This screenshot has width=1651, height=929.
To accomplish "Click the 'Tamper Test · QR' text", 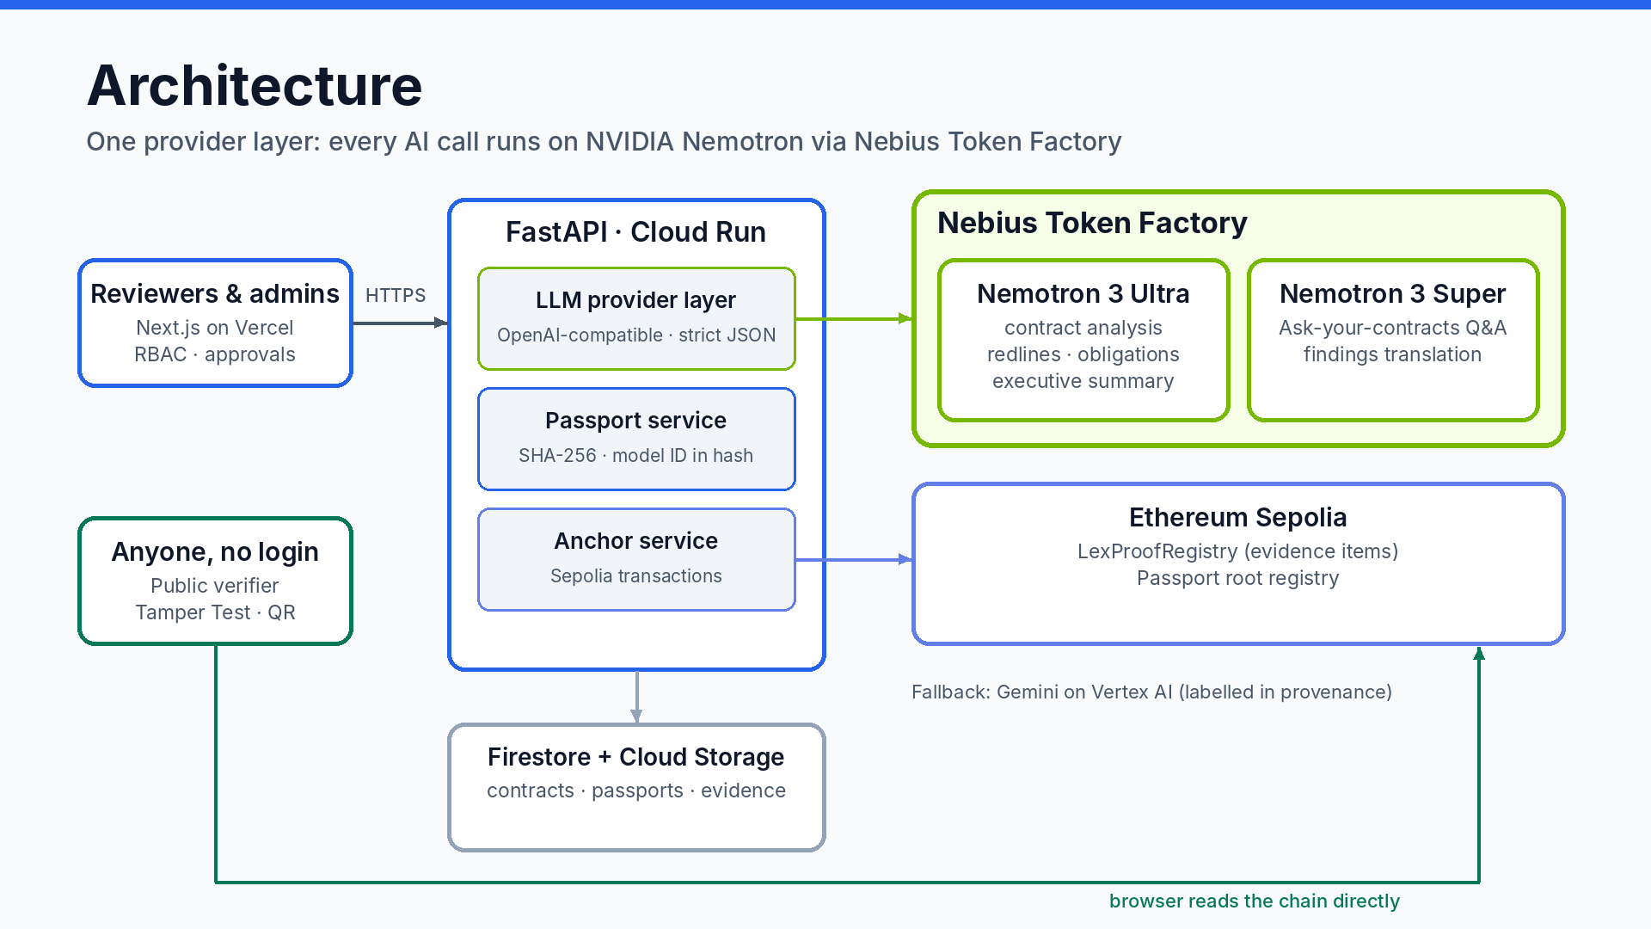I will coord(215,612).
